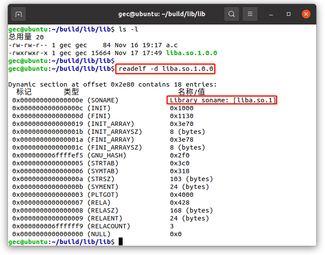Click the STRTAB value 0x3c0
This screenshot has width=325, height=255.
[180, 163]
